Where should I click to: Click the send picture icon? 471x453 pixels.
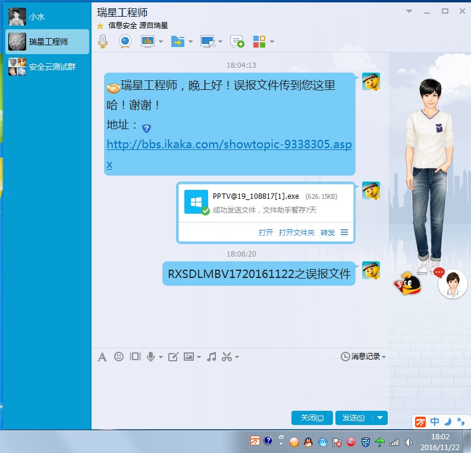189,357
